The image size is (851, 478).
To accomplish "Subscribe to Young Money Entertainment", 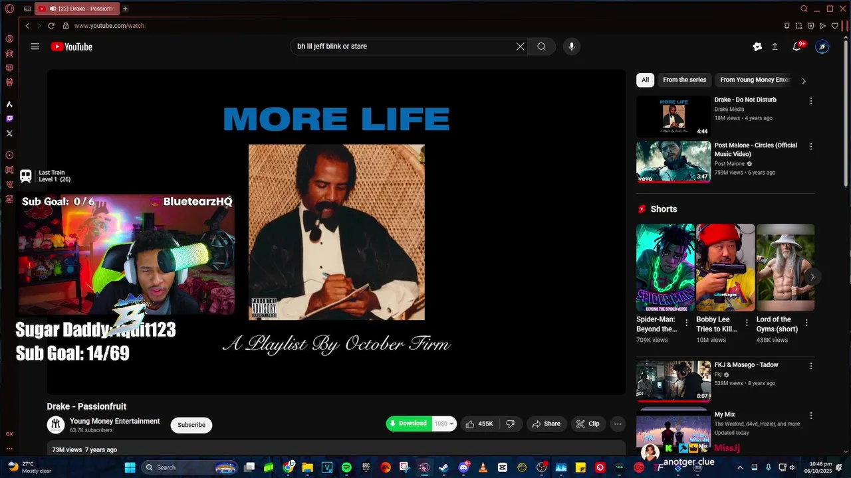I will point(191,425).
